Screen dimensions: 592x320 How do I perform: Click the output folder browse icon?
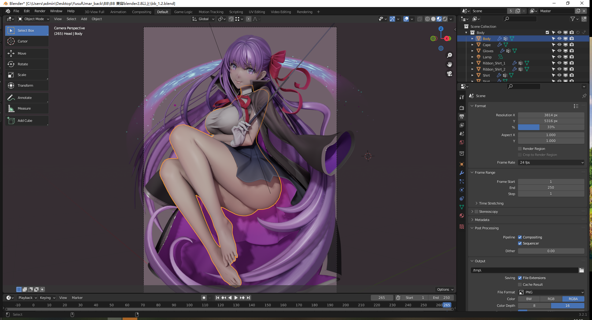tap(581, 270)
